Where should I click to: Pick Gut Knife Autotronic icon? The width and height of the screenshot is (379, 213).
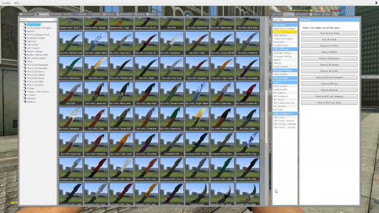pos(96,93)
